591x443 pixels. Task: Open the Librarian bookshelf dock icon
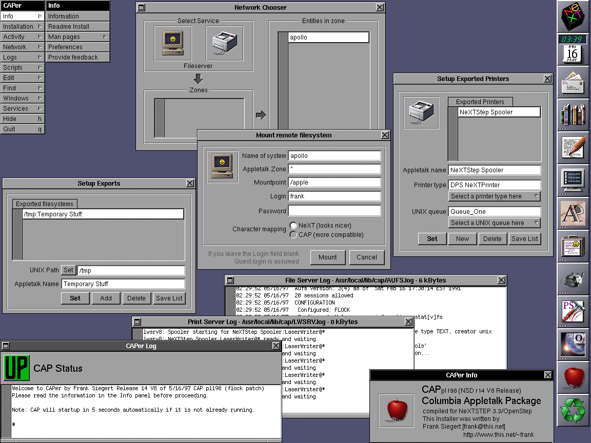pyautogui.click(x=573, y=114)
